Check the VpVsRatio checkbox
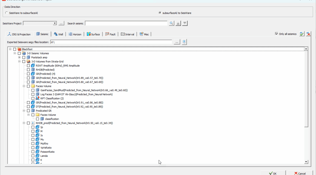This screenshot has height=175, width=316. tap(33, 148)
